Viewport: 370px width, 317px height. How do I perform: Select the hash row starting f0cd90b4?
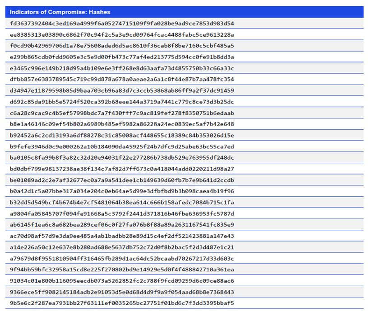[122, 46]
